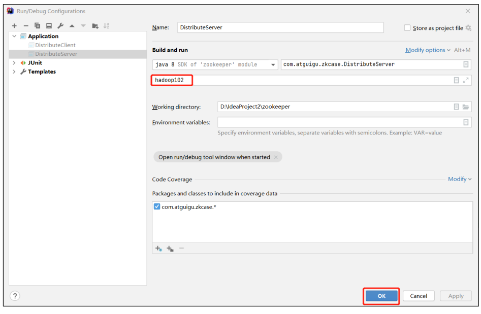This screenshot has height=314, width=481.
Task: Open main class browse icon beside DistributeServer class
Action: [x=466, y=64]
